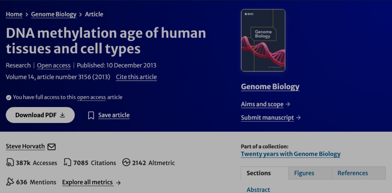The height and width of the screenshot is (193, 392).
Task: Open the Genome Biology journal cover thumbnail
Action: (x=263, y=40)
